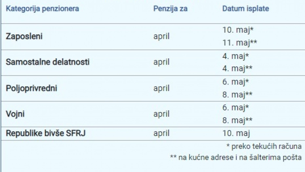Click the 4. maj* date entry
Viewport: 305px width, 172px height.
[x=235, y=56]
